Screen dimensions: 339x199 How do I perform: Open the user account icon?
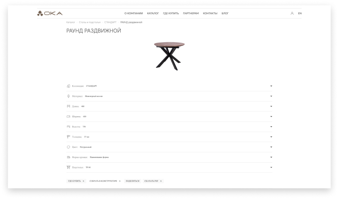(x=292, y=14)
